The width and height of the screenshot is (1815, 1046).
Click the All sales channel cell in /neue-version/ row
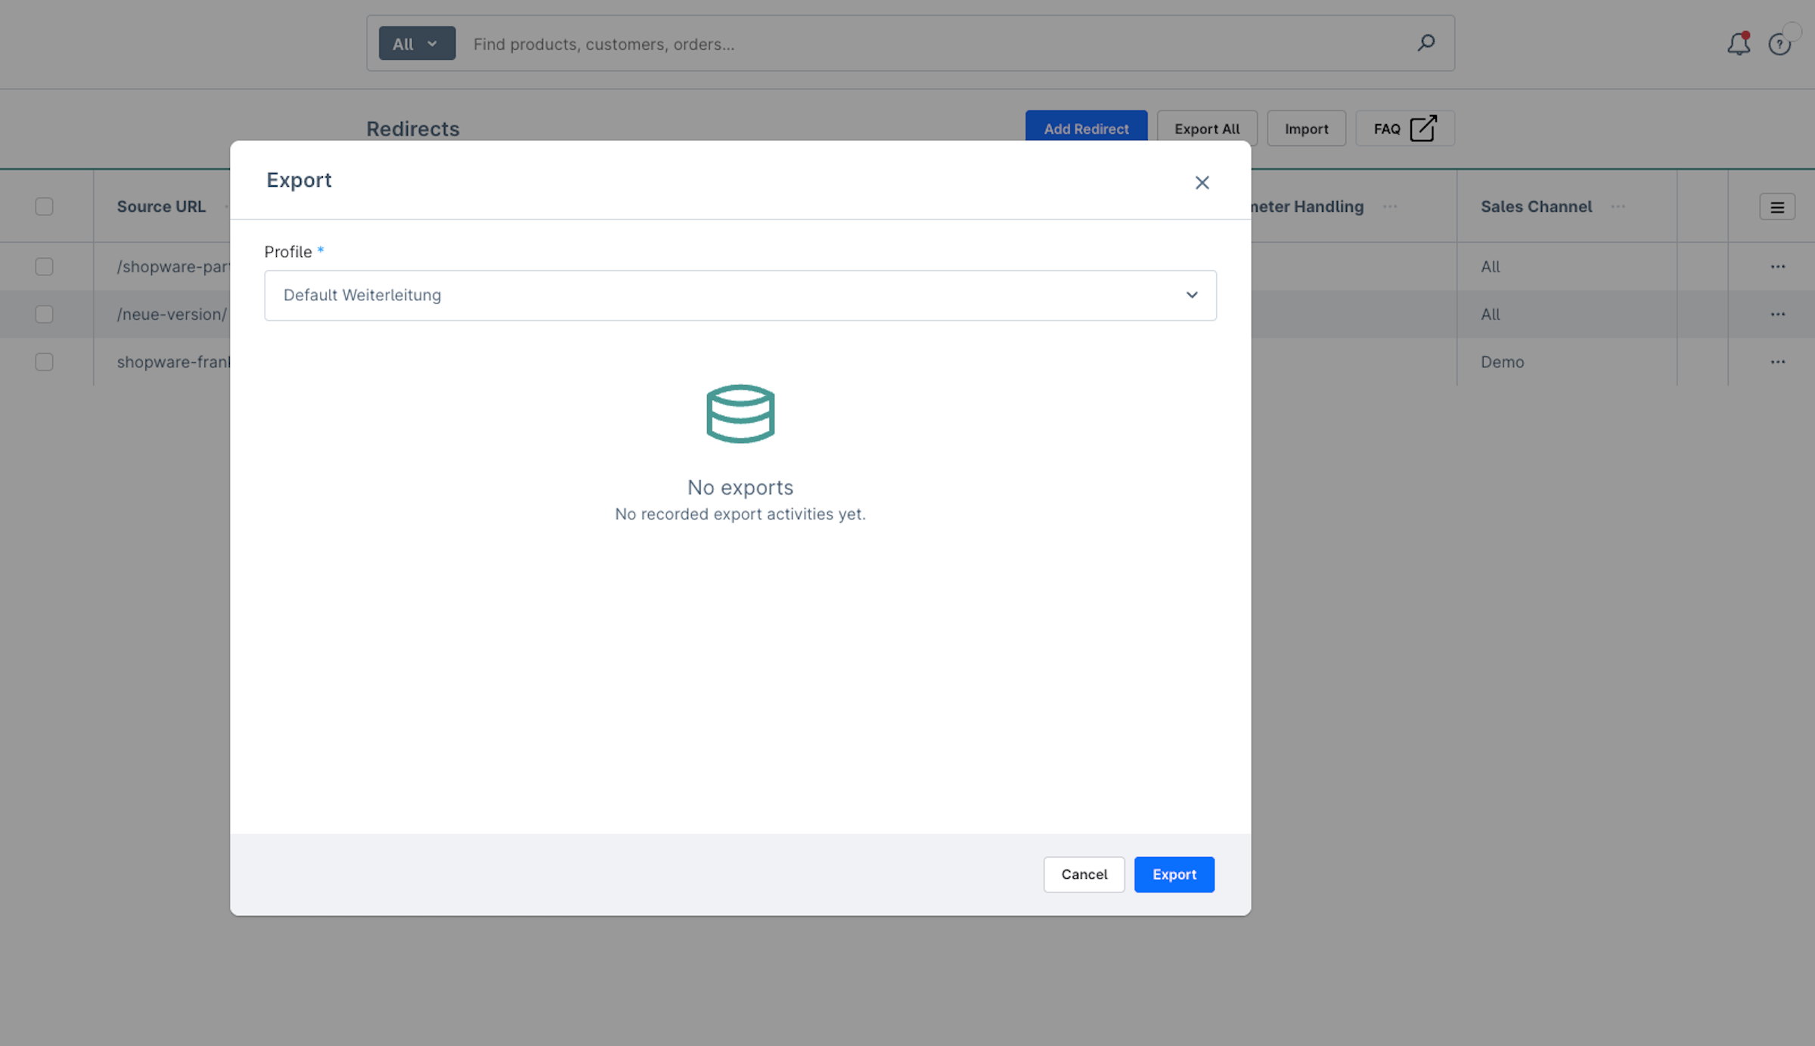pos(1490,314)
